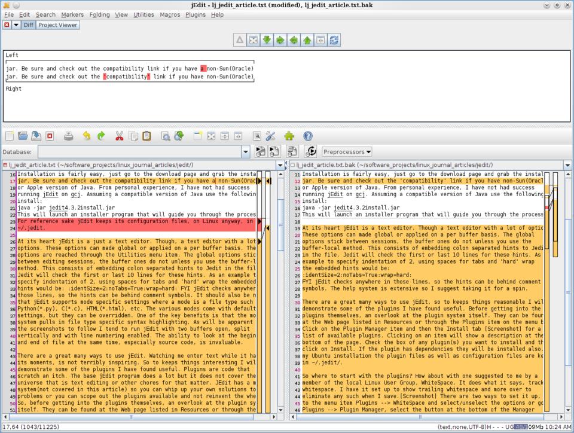Open the Plugin Manager puzzle icon
Screen dimensions: 574x433
tap(289, 136)
